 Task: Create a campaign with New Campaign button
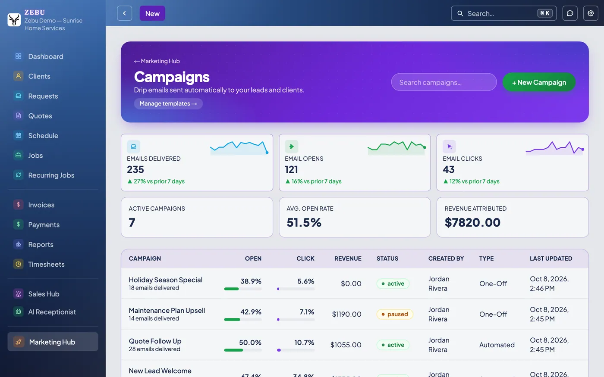(x=539, y=82)
